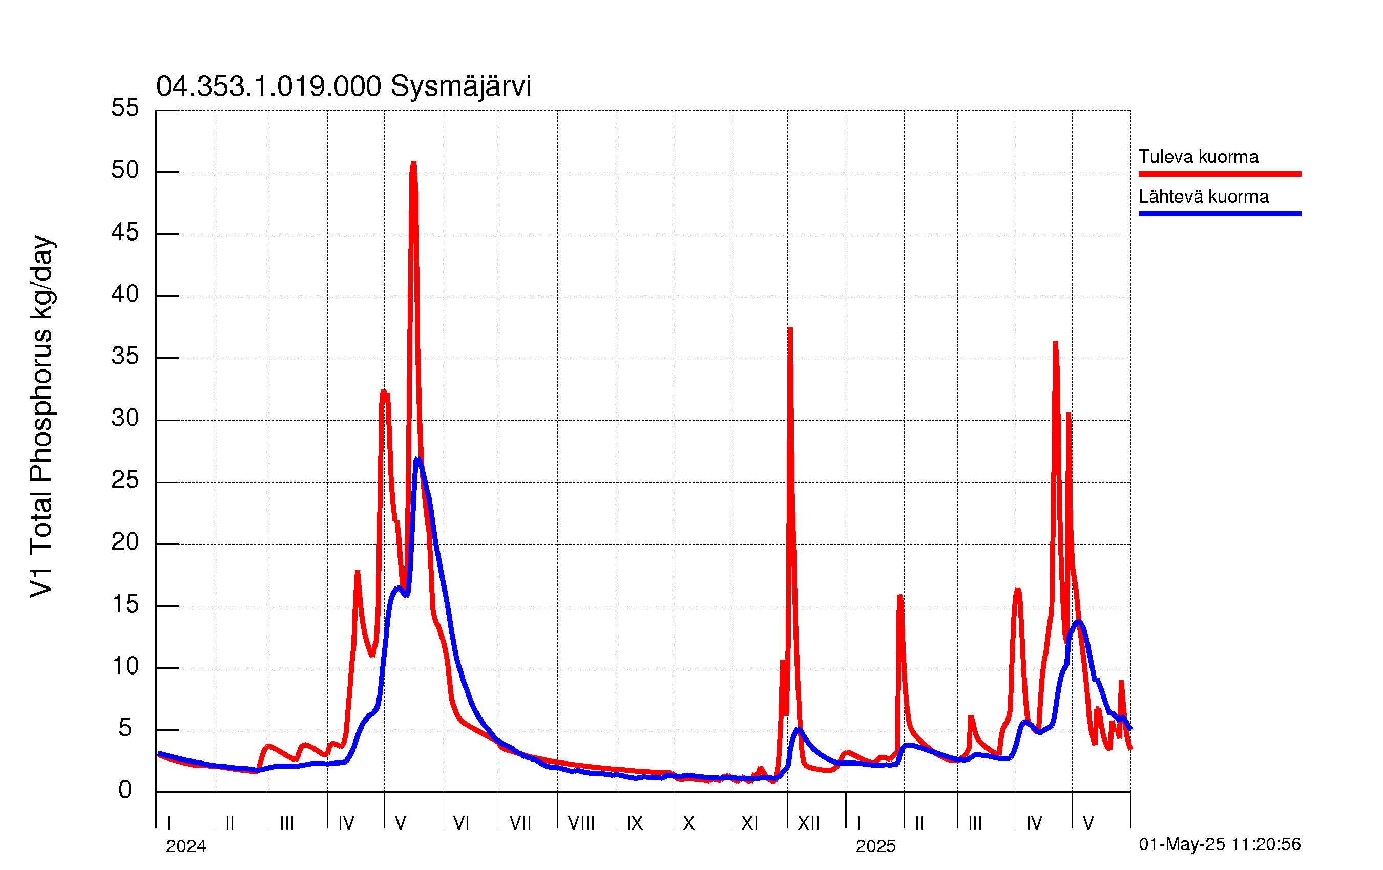Click the y-axis value '25'
The height and width of the screenshot is (870, 1383).
tap(125, 480)
